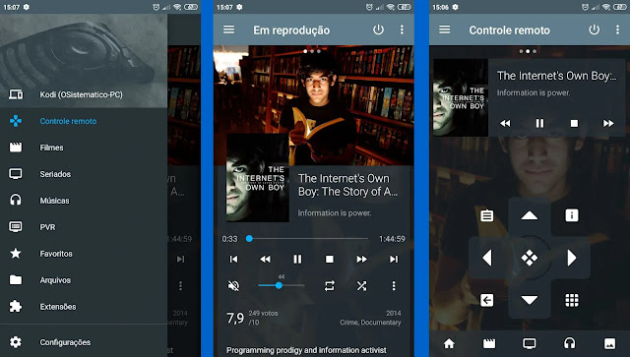Stop playback in Em reprodução

point(330,260)
